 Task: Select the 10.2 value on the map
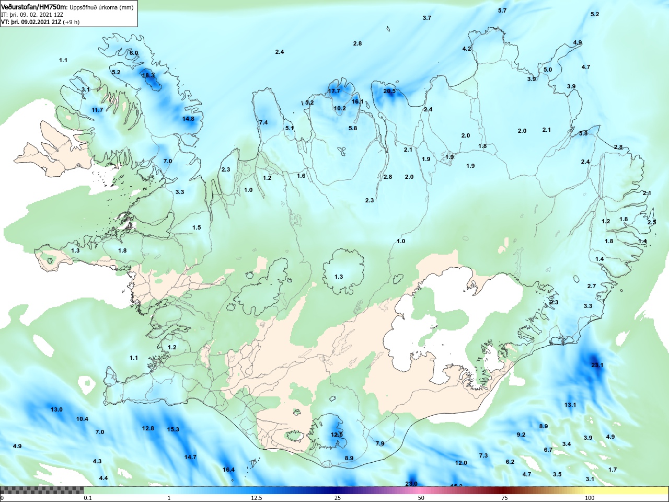coord(340,109)
